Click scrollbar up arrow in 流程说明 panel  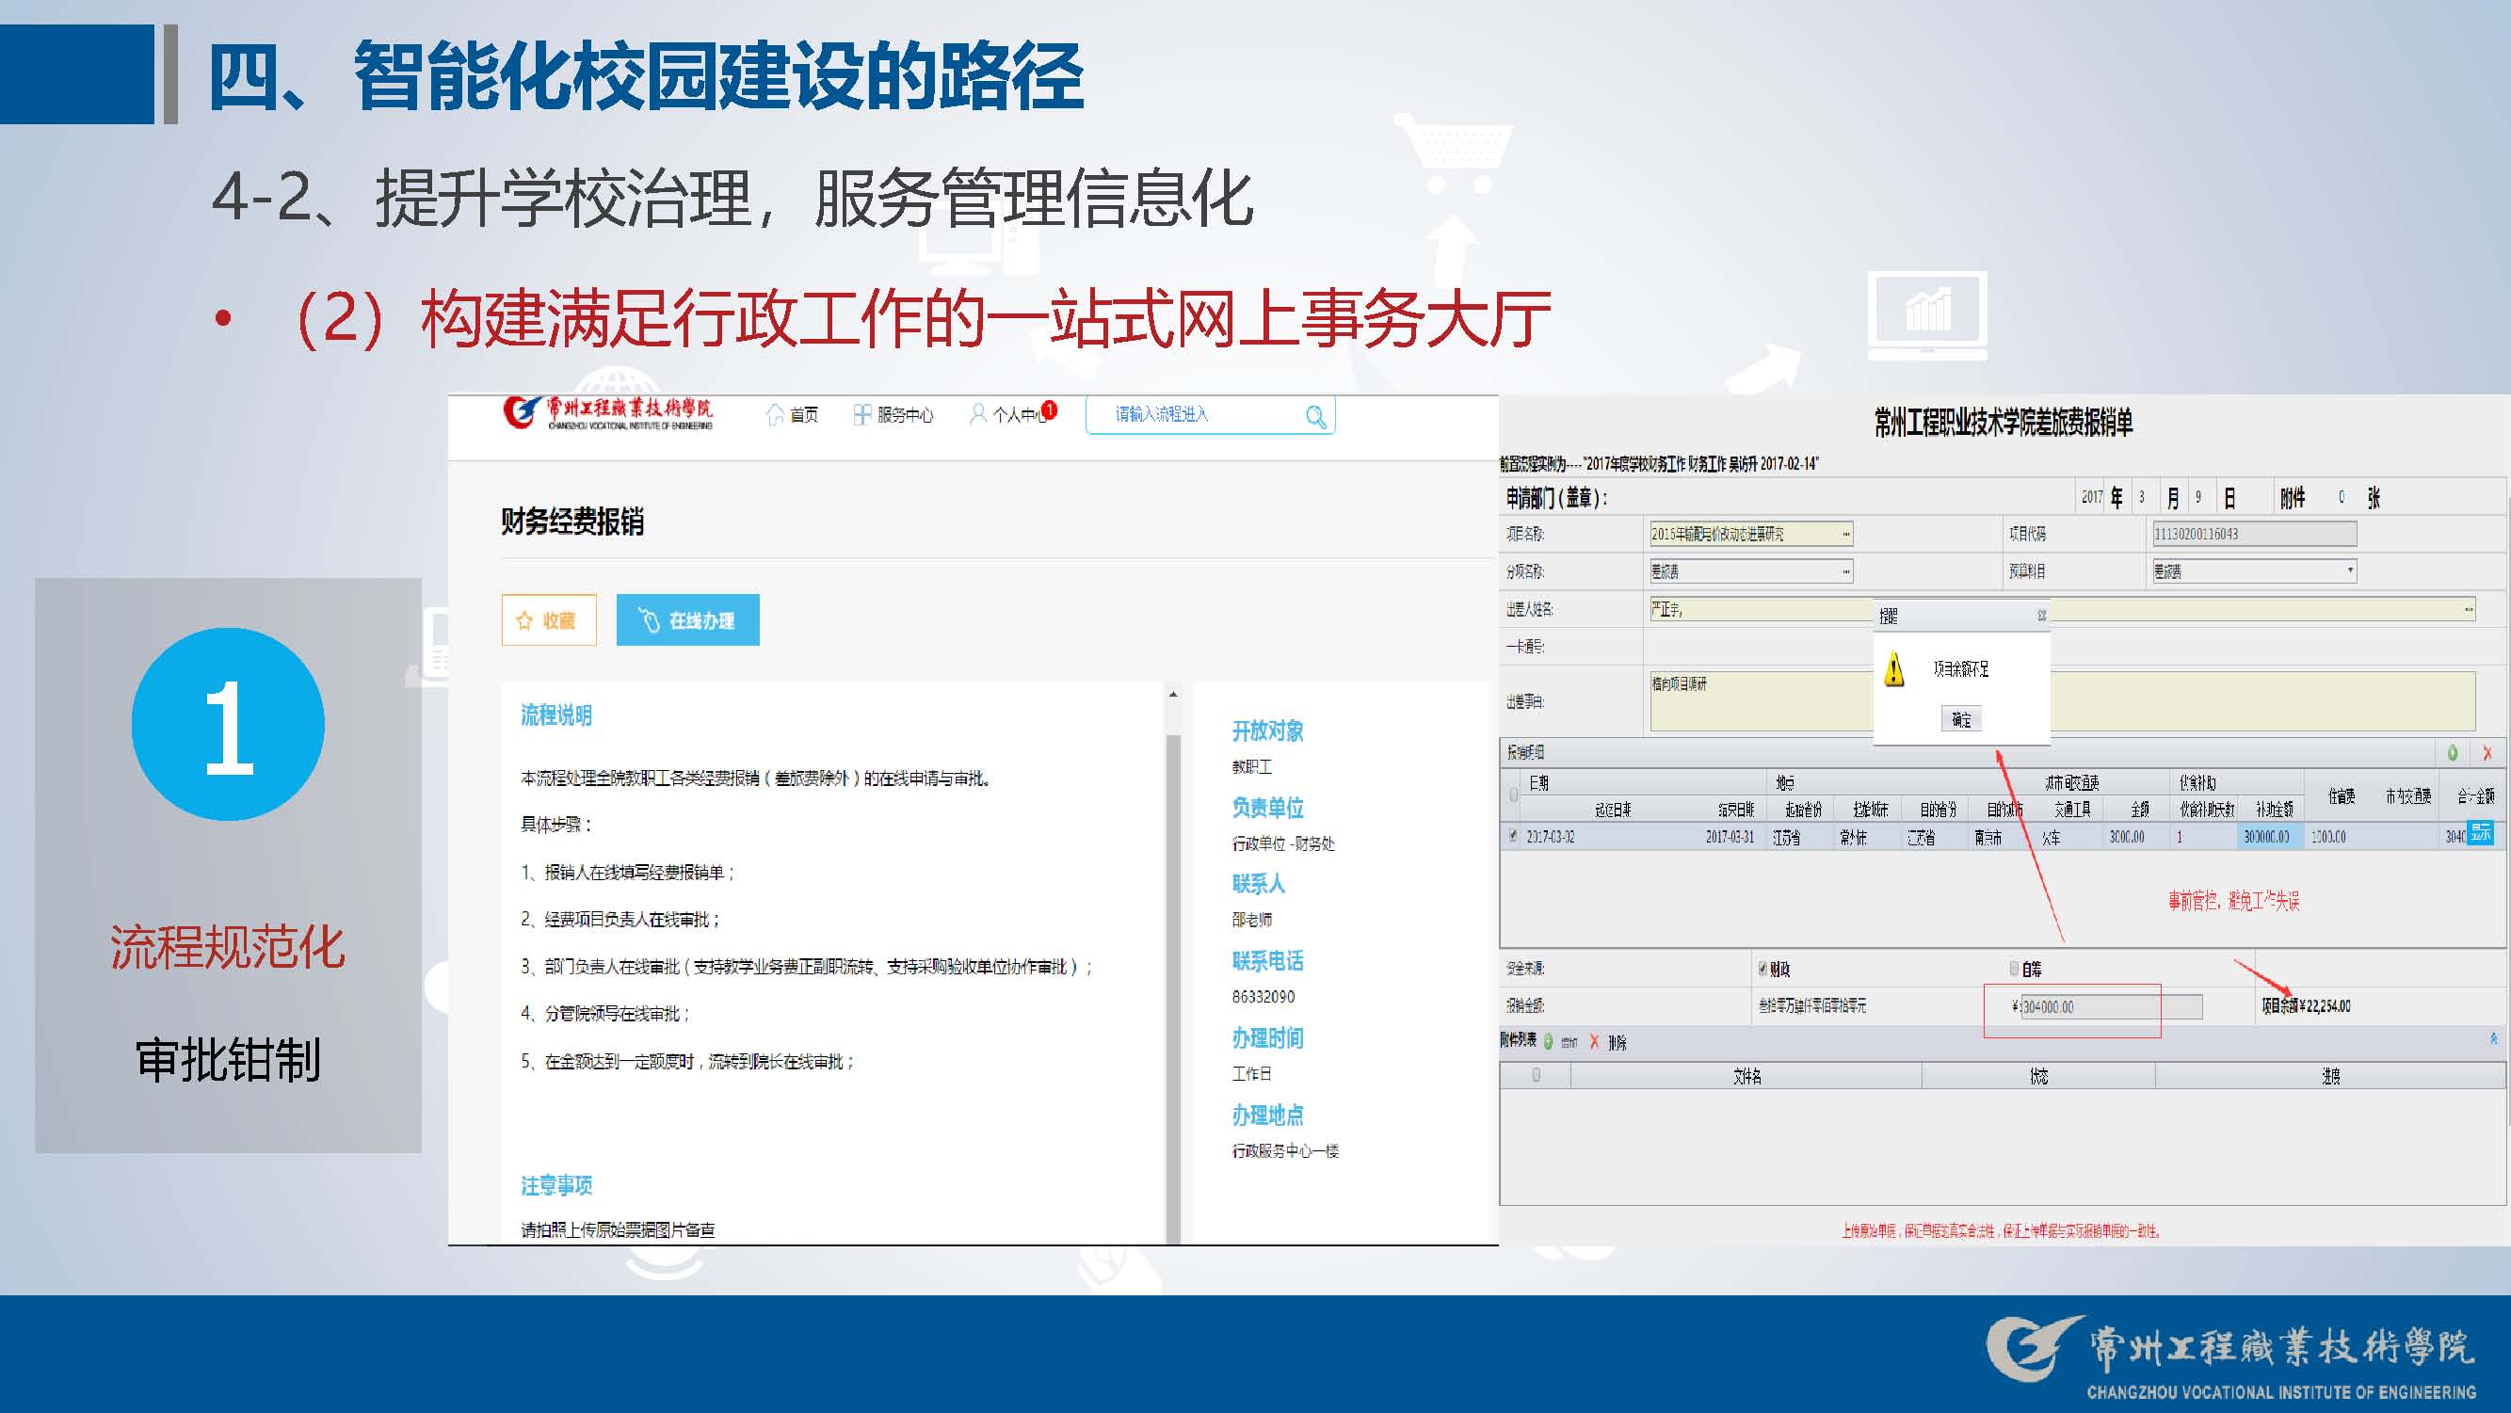pos(1172,695)
